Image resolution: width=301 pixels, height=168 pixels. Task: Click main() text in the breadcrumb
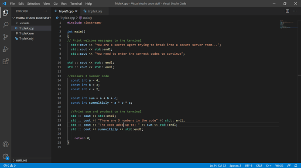(87, 18)
